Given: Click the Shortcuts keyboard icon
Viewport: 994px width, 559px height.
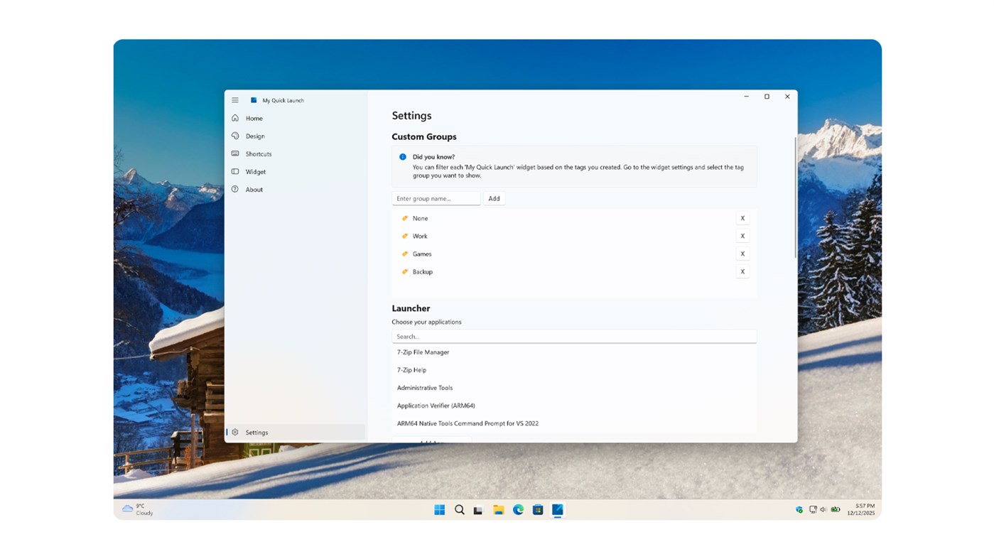Looking at the screenshot, I should [x=235, y=153].
